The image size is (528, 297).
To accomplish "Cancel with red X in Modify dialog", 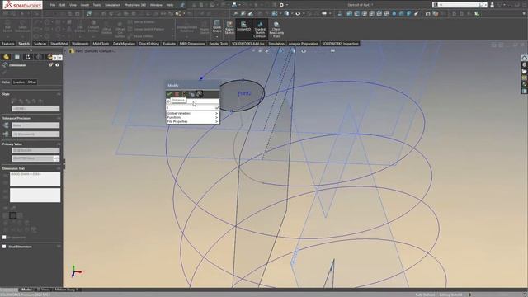I will (177, 94).
